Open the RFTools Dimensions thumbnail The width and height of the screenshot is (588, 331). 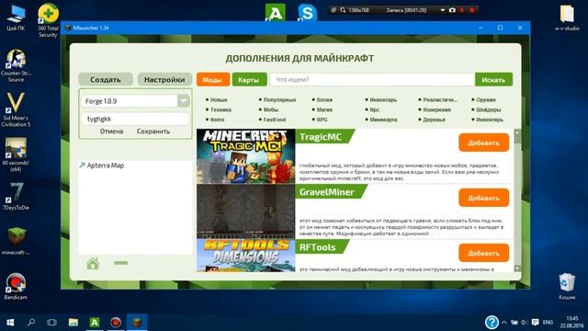246,256
